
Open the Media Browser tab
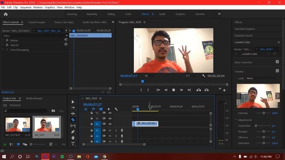point(34,98)
